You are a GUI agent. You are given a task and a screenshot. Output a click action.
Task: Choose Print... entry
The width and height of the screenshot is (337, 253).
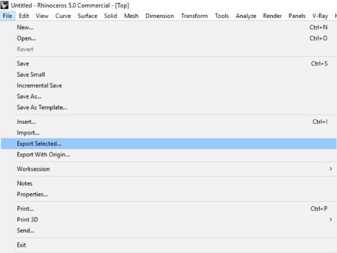[x=168, y=209]
